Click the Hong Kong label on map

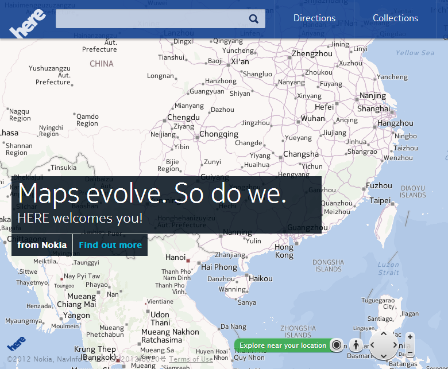(x=284, y=251)
